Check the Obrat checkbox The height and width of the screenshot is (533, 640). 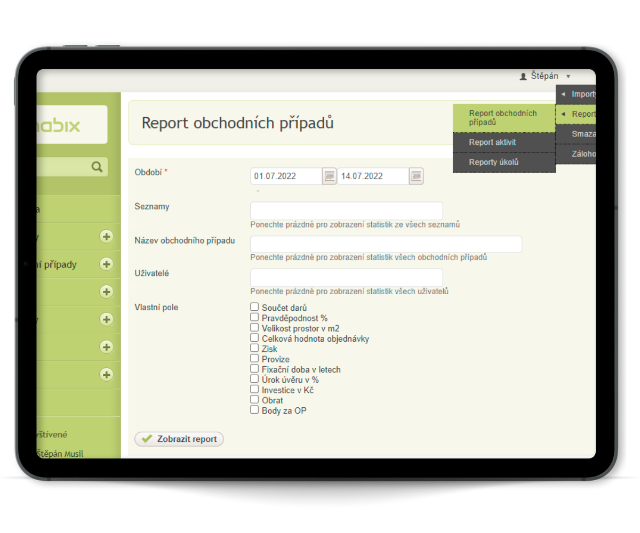pos(254,399)
